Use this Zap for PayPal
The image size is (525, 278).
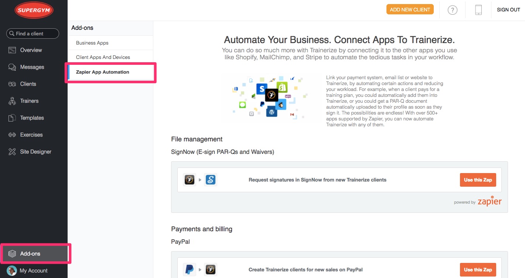coord(478,270)
